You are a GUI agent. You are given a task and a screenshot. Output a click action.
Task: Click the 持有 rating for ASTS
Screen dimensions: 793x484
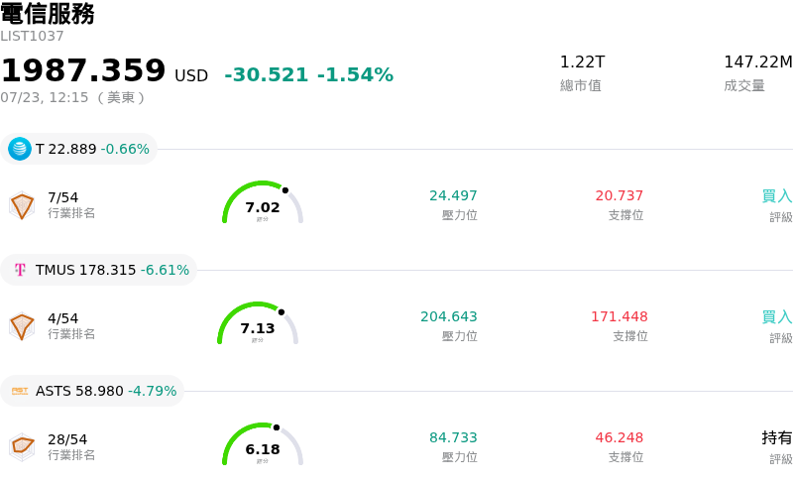click(777, 437)
